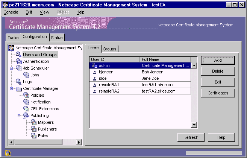The height and width of the screenshot is (158, 247).
Task: Click tree panel scroll right arrow
Action: (79, 142)
